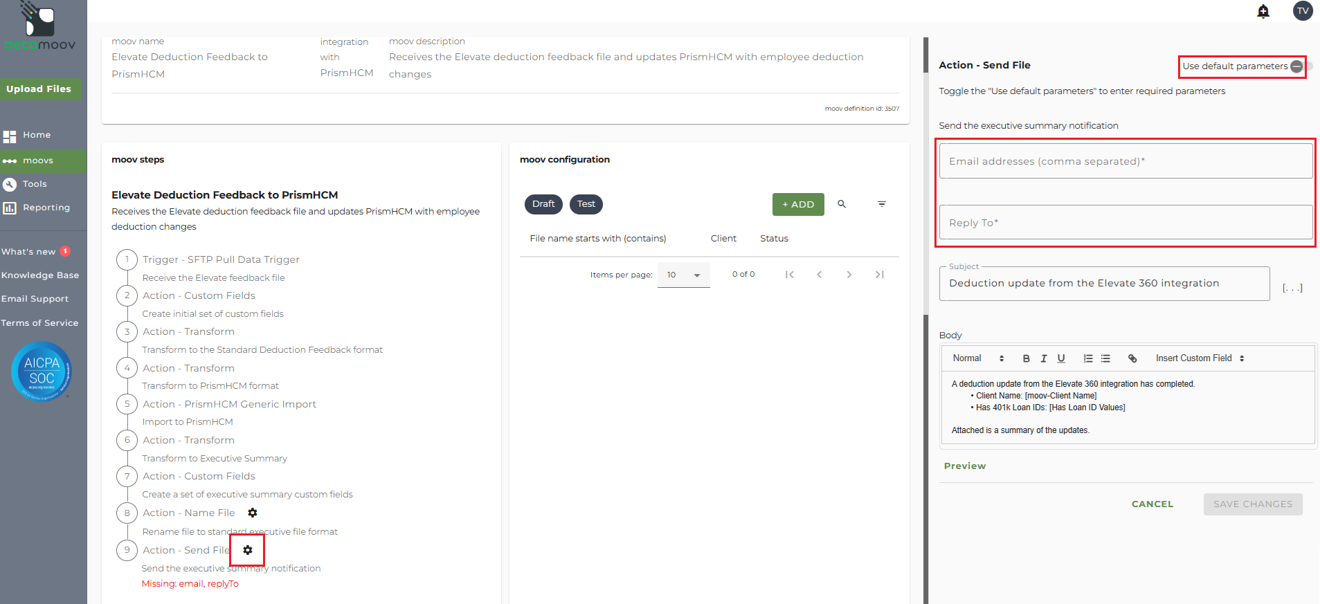Image resolution: width=1320 pixels, height=604 pixels.
Task: Open the search icon in moov configuration
Action: [x=842, y=204]
